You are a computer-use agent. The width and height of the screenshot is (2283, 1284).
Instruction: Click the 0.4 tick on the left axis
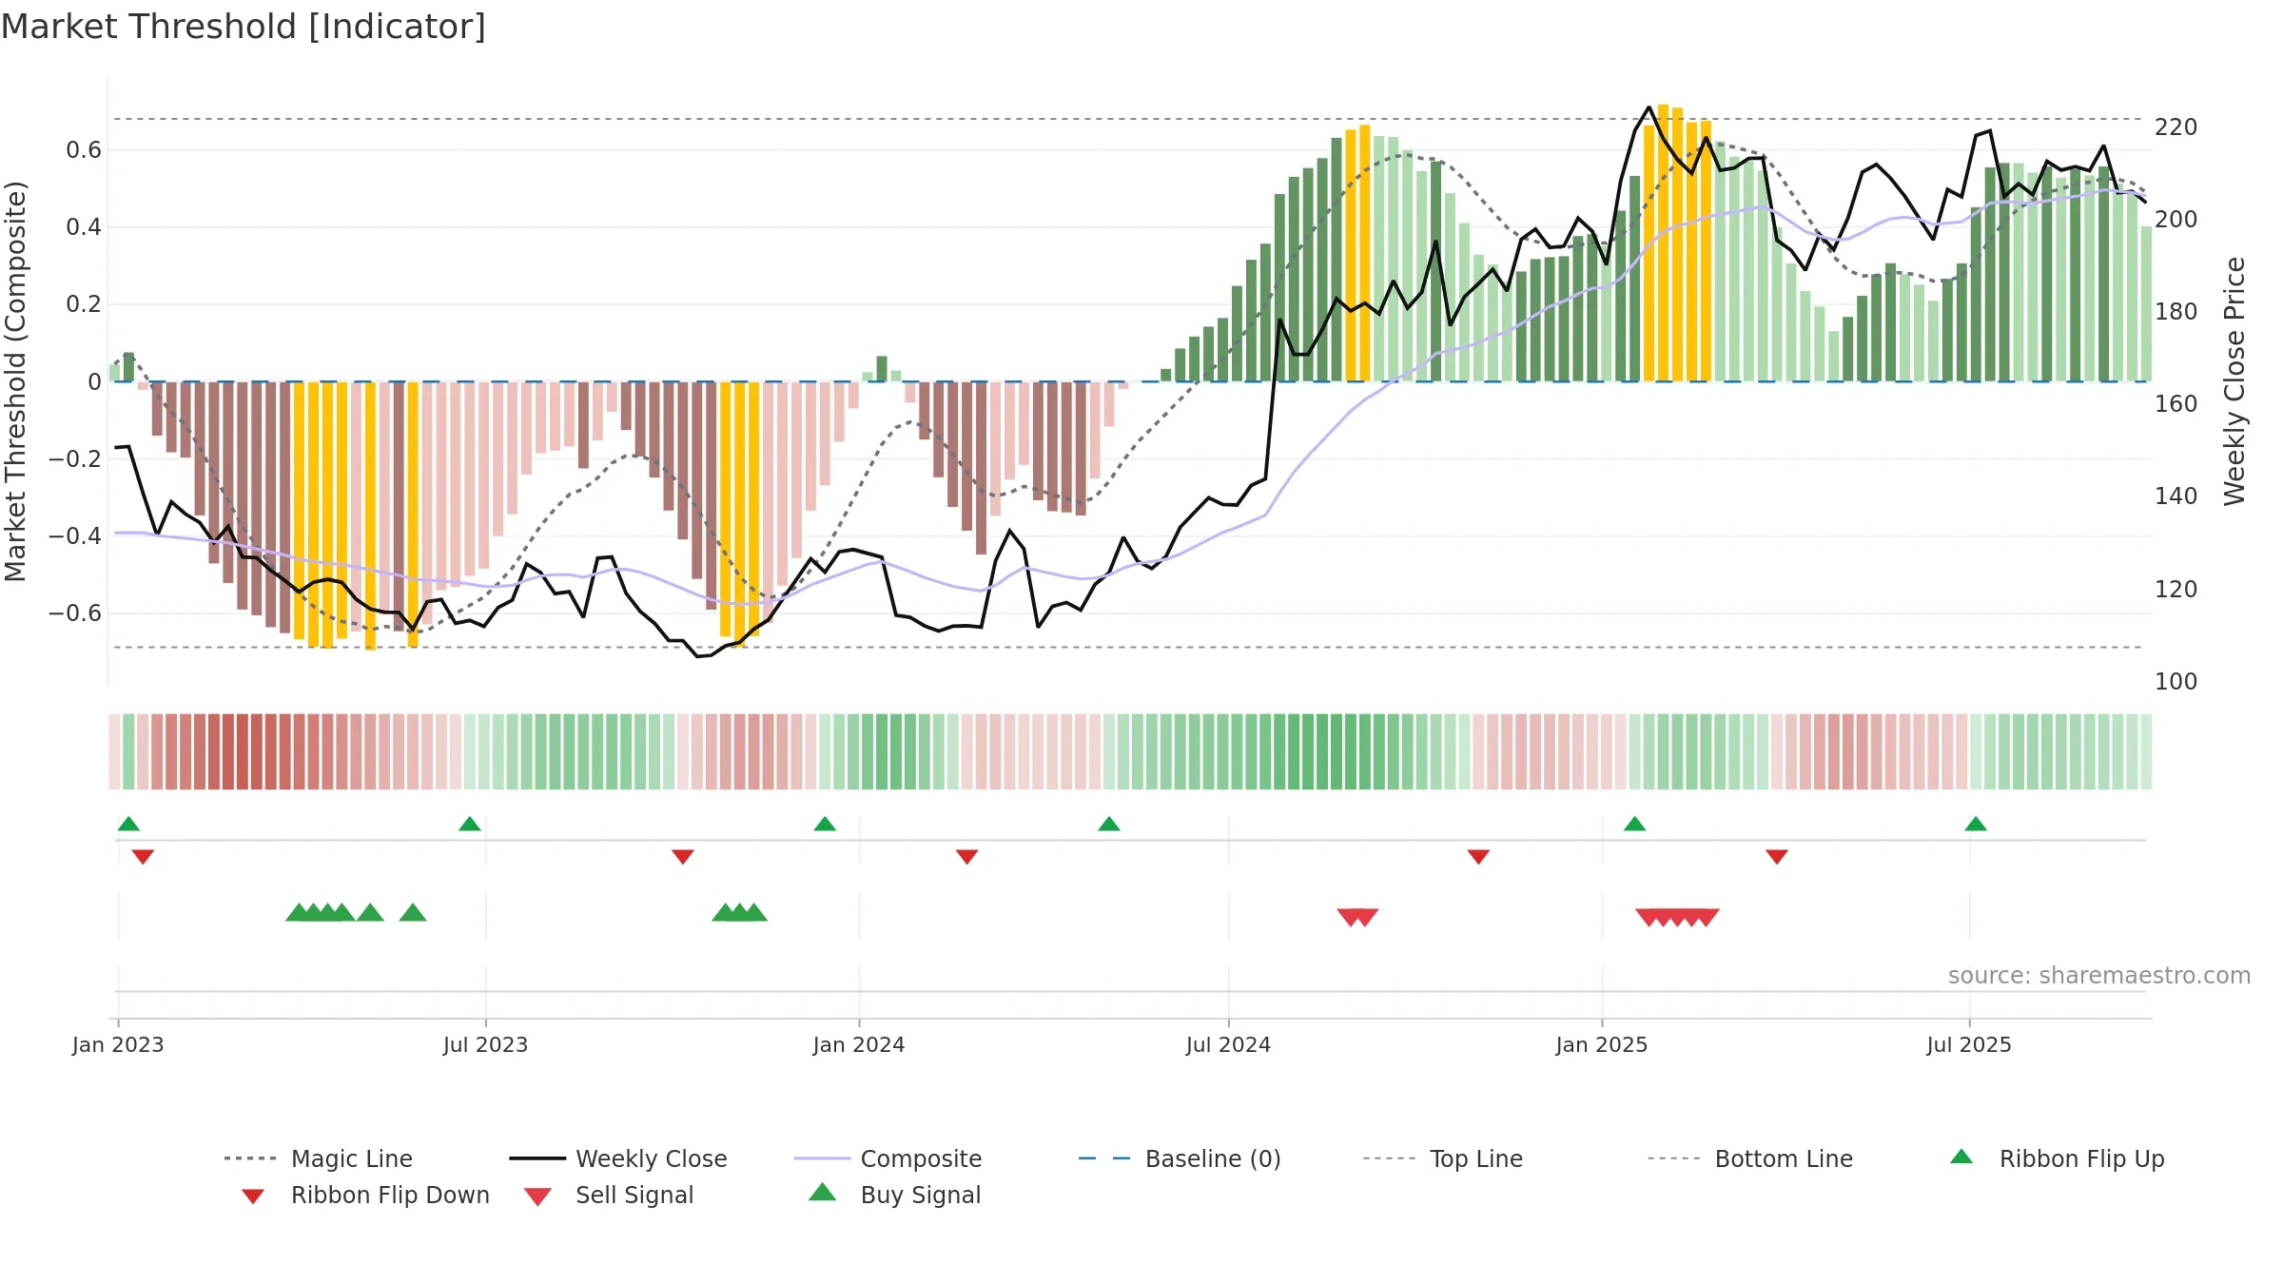click(84, 226)
